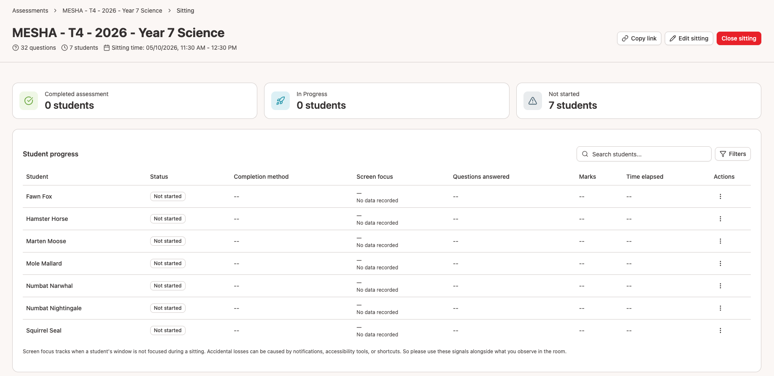Image resolution: width=774 pixels, height=376 pixels.
Task: Open actions menu for Hamster Horse
Action: 720,219
